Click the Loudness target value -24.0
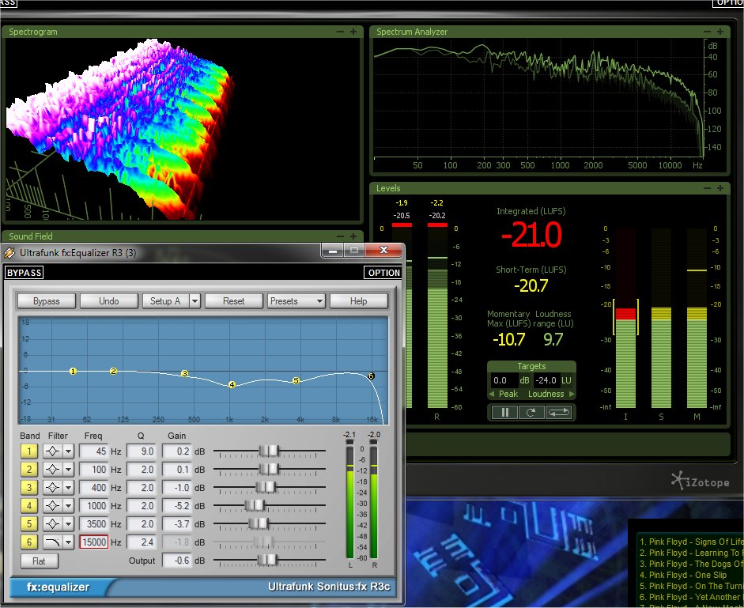This screenshot has height=608, width=744. [x=546, y=380]
